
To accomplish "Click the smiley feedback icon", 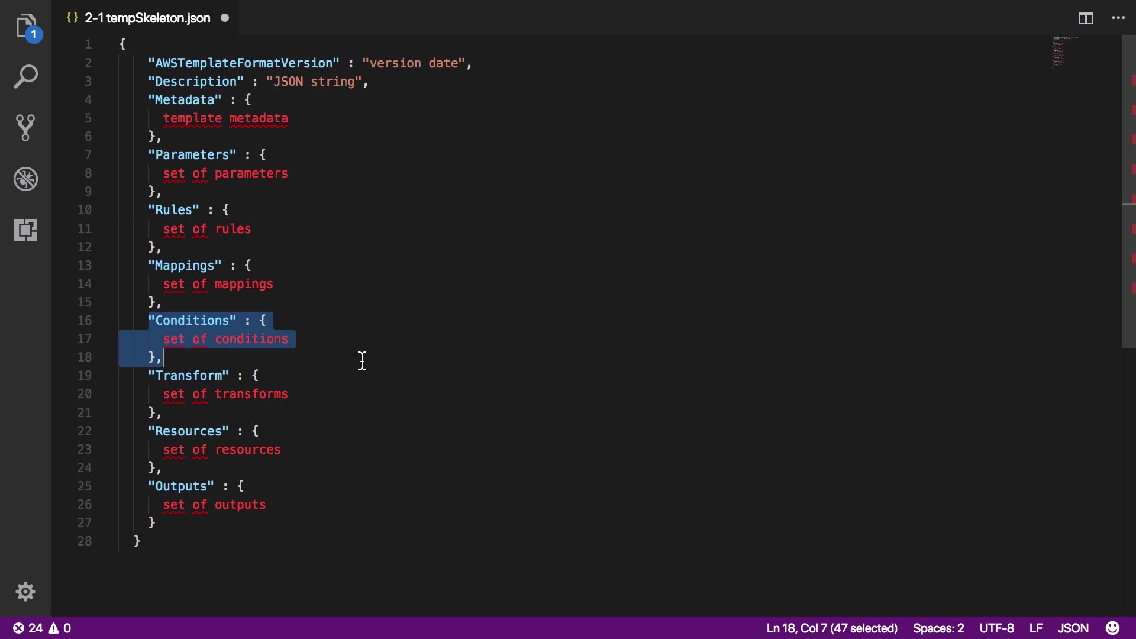I will click(x=1112, y=628).
